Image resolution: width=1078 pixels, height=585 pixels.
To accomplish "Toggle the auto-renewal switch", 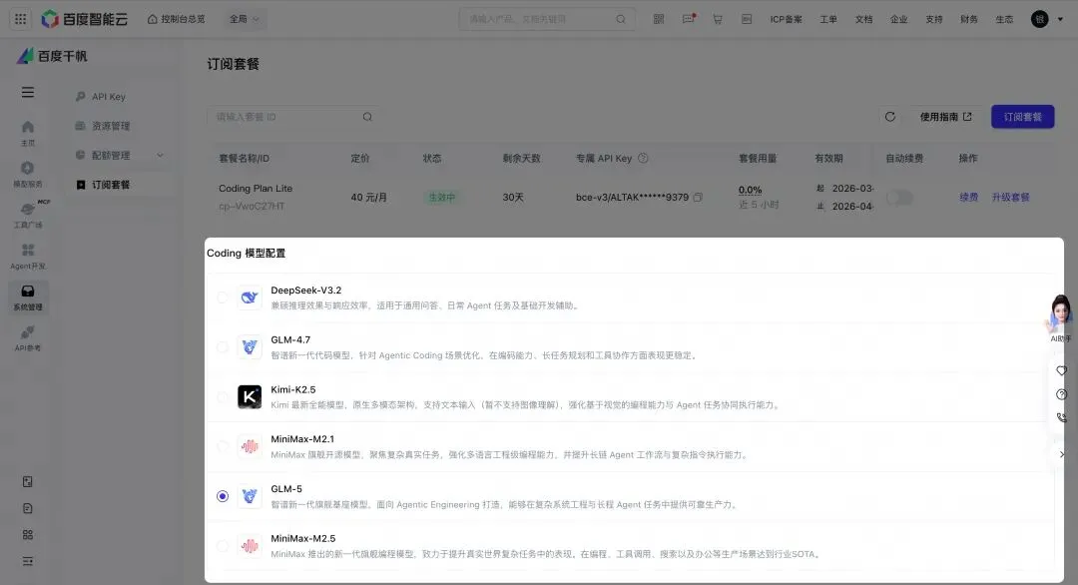I will (899, 198).
